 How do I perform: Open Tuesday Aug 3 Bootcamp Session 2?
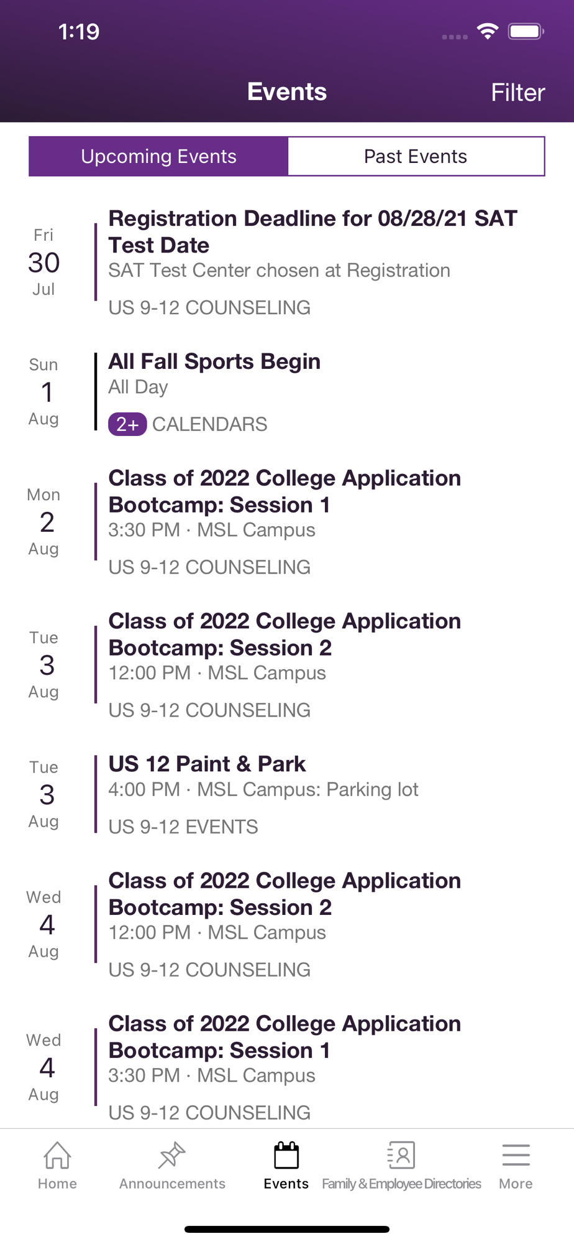[285, 634]
